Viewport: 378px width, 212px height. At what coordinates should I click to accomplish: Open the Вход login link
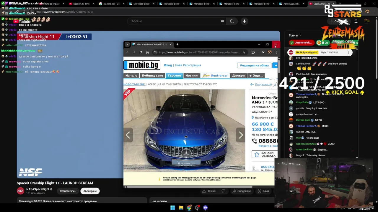pos(168,65)
